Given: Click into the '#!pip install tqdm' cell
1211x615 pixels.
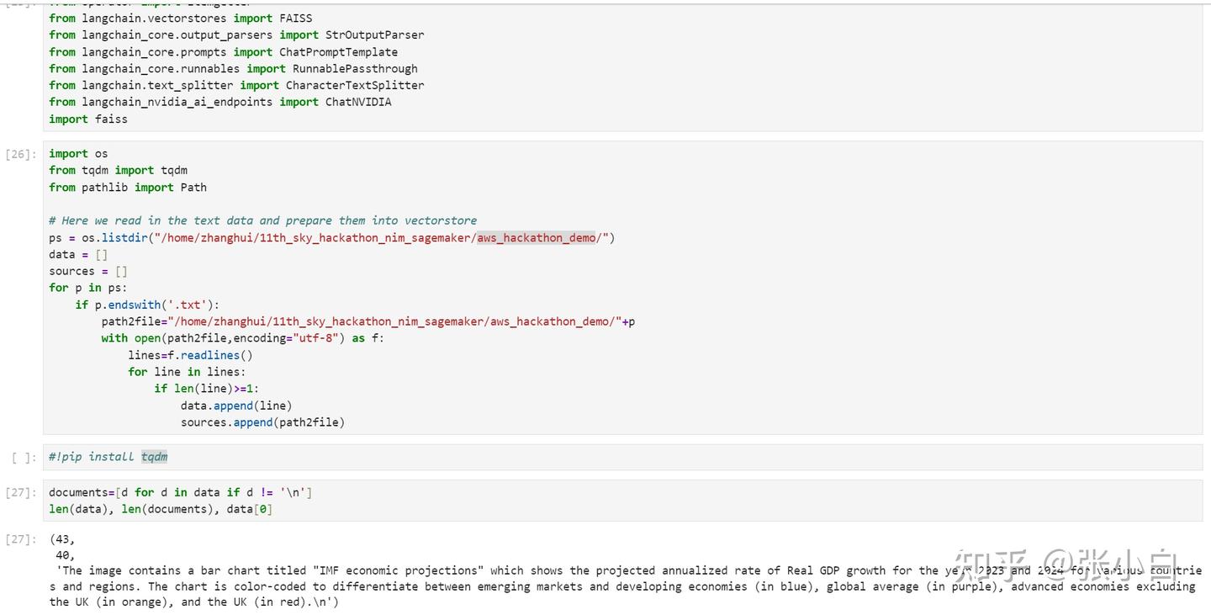Looking at the screenshot, I should coord(108,457).
